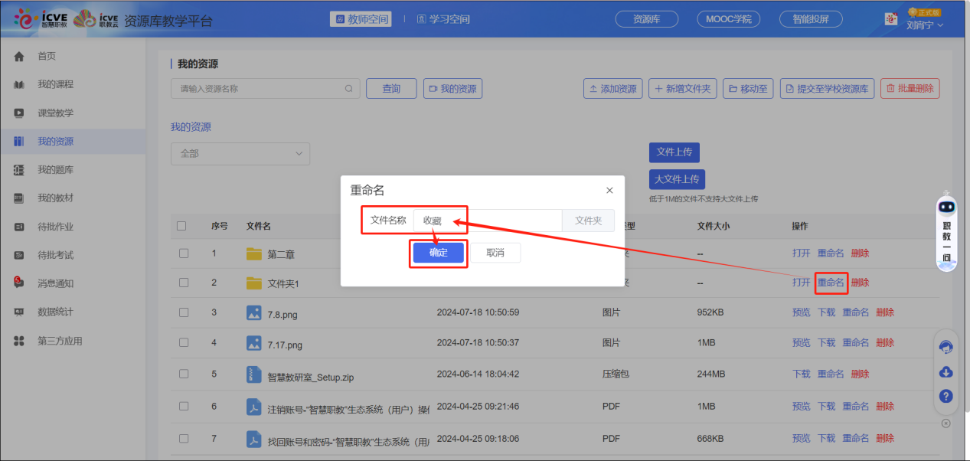Image resolution: width=970 pixels, height=461 pixels.
Task: Check the box for 7.8.png
Action: click(x=184, y=312)
